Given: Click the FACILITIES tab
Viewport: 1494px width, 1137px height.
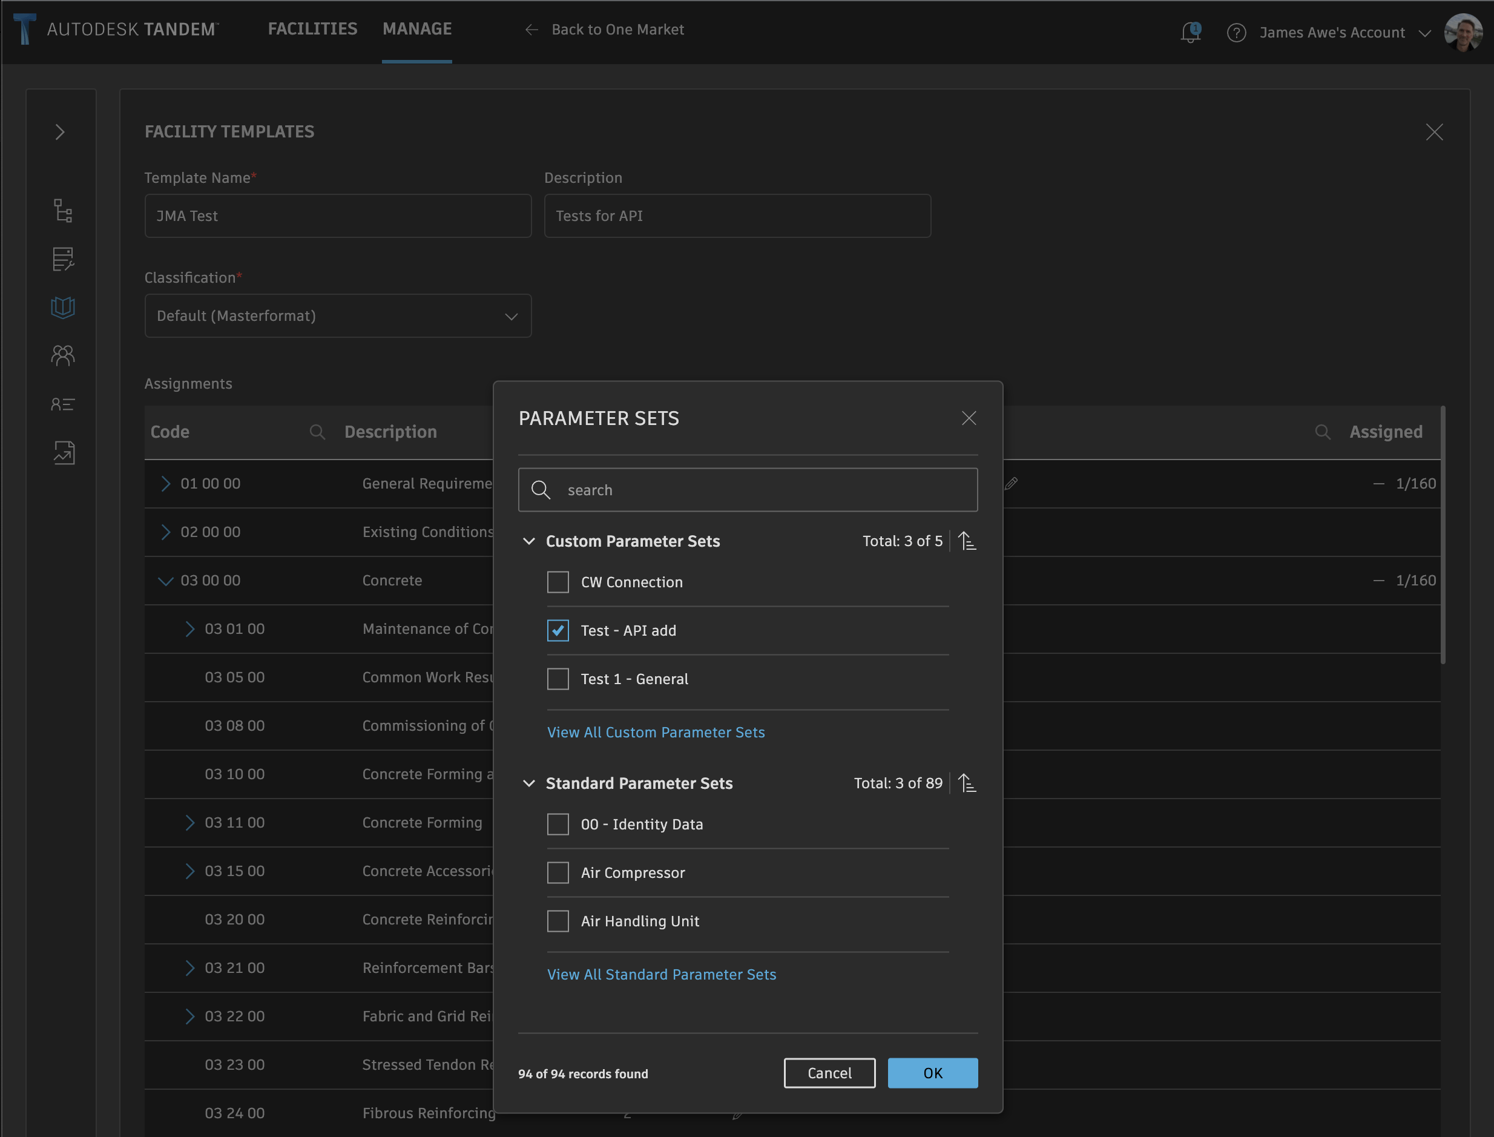Looking at the screenshot, I should click(x=313, y=28).
